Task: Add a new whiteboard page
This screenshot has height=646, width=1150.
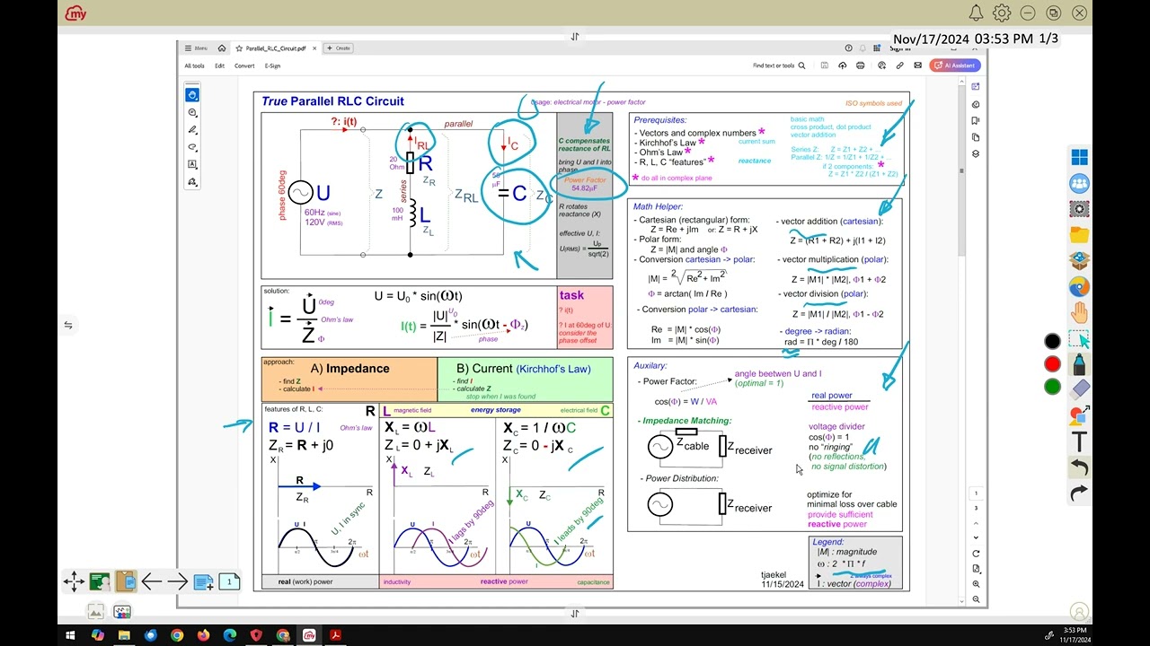Action: (x=204, y=581)
